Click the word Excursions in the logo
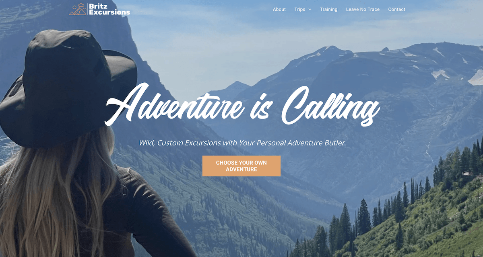The height and width of the screenshot is (257, 483). point(109,12)
